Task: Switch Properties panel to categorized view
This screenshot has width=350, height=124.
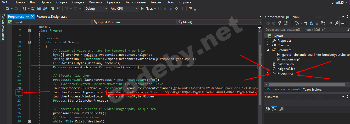Action: (x=268, y=109)
